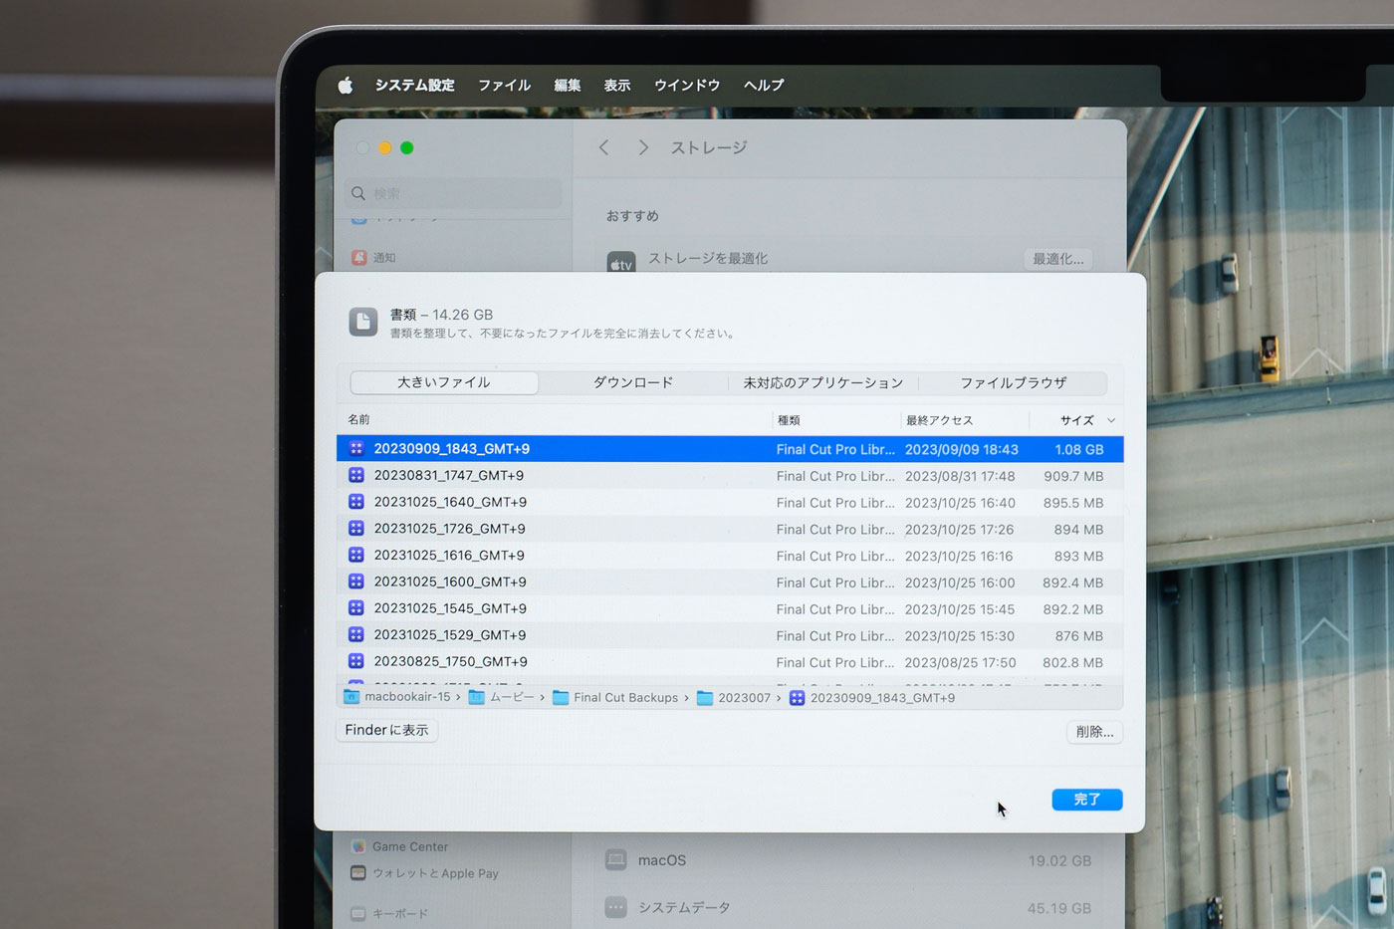Select file 20231025_1600_GMT+9
Screen dimensions: 1394x929
pos(730,582)
